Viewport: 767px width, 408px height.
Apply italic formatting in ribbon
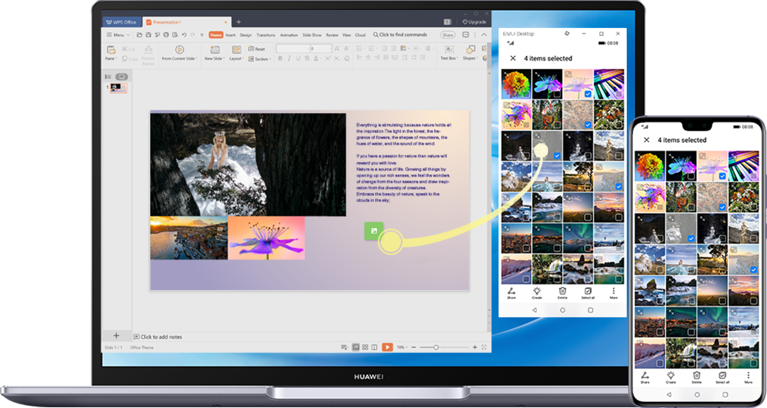point(289,59)
